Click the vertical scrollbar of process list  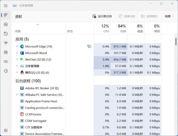click(x=176, y=41)
